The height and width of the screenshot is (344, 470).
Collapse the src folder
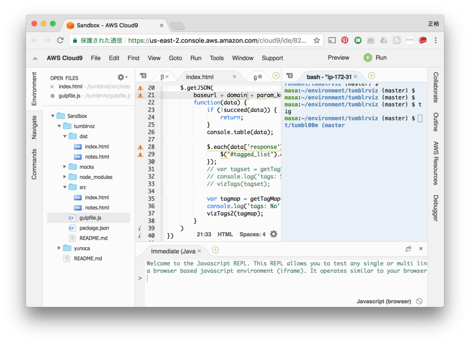(x=65, y=187)
